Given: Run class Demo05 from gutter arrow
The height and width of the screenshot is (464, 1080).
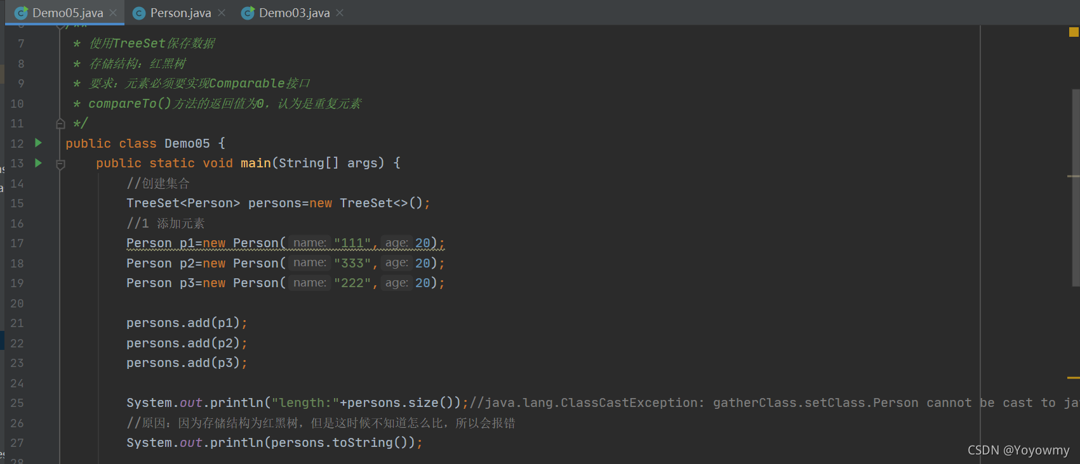Looking at the screenshot, I should tap(38, 143).
